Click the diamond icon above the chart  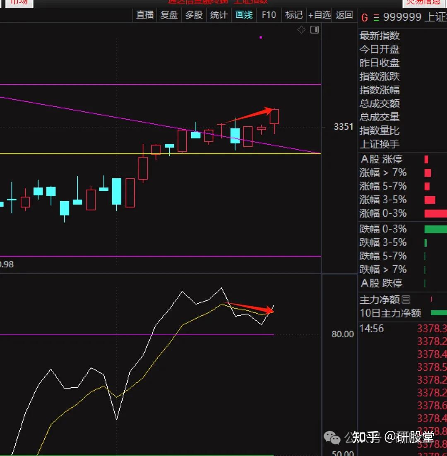301,30
